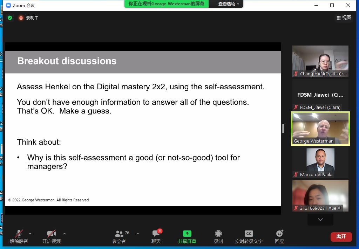Viewport: 359px width, 249px height.
Task: Click the muted mic icon on Xue Ai
Action: pyautogui.click(x=296, y=208)
